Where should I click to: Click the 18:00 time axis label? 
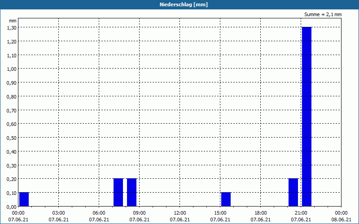(x=261, y=213)
